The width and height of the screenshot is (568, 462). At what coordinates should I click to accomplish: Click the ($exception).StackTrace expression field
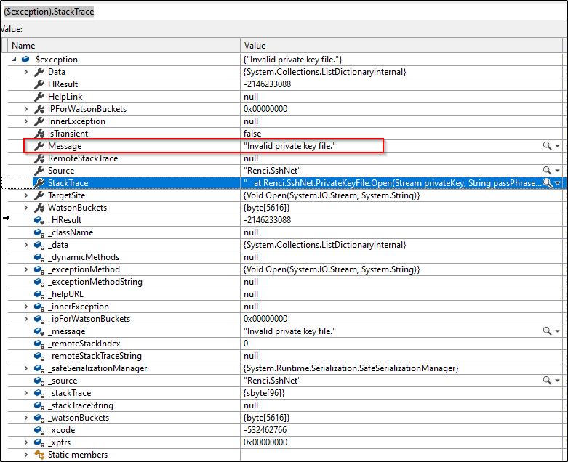point(283,12)
